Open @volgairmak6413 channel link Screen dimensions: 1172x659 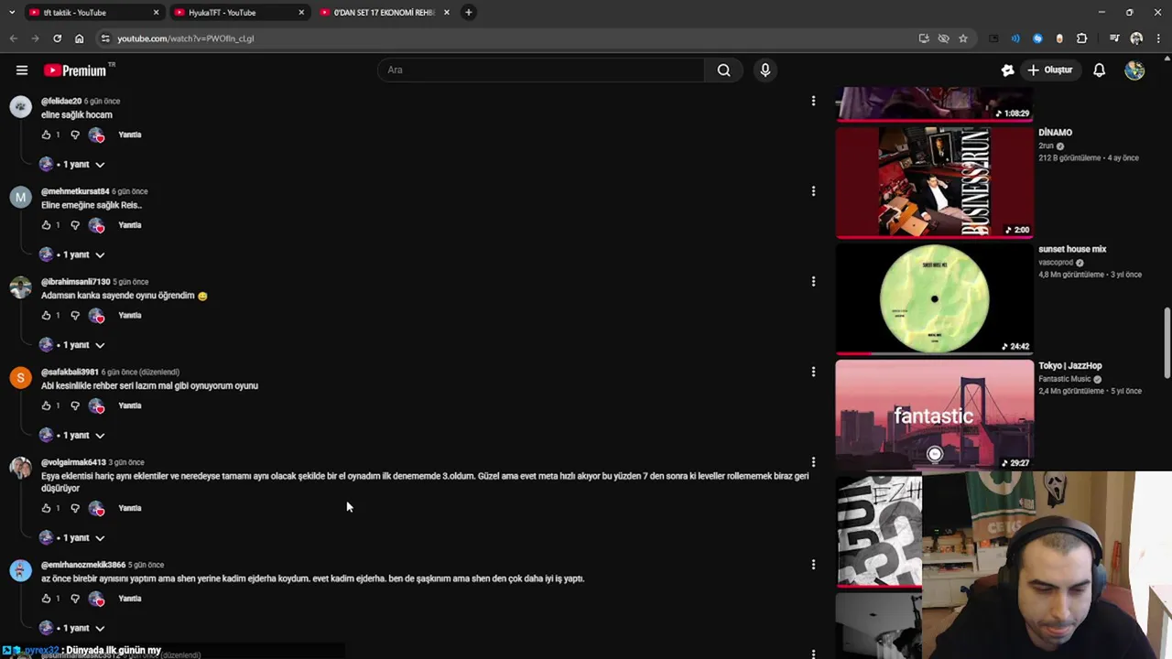click(x=73, y=462)
